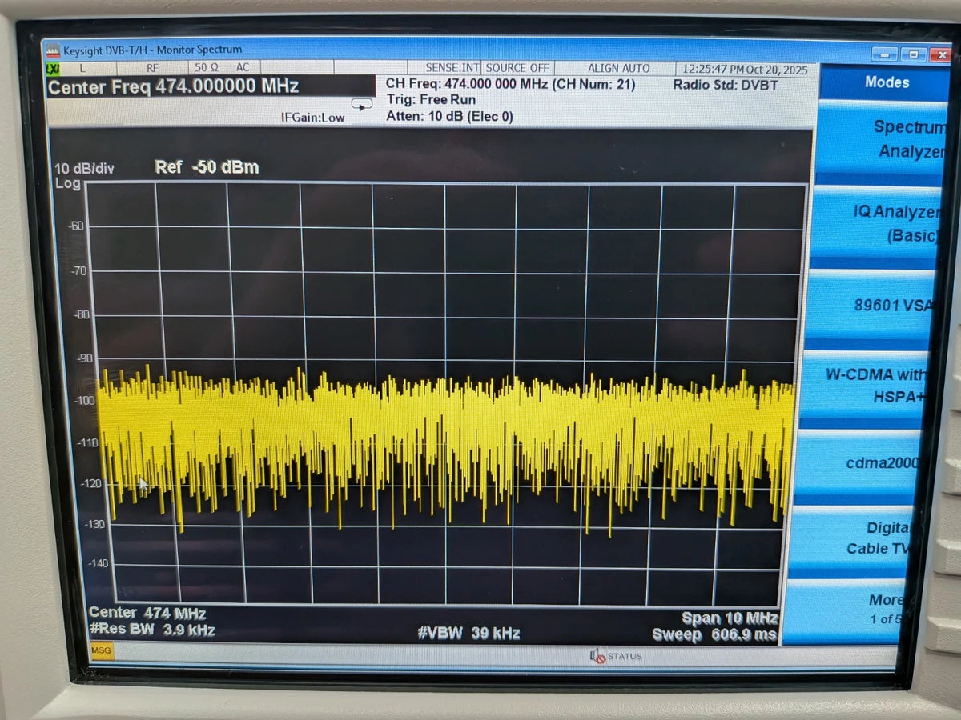Select the Spectrum Analyzer mode softkey

point(883,140)
